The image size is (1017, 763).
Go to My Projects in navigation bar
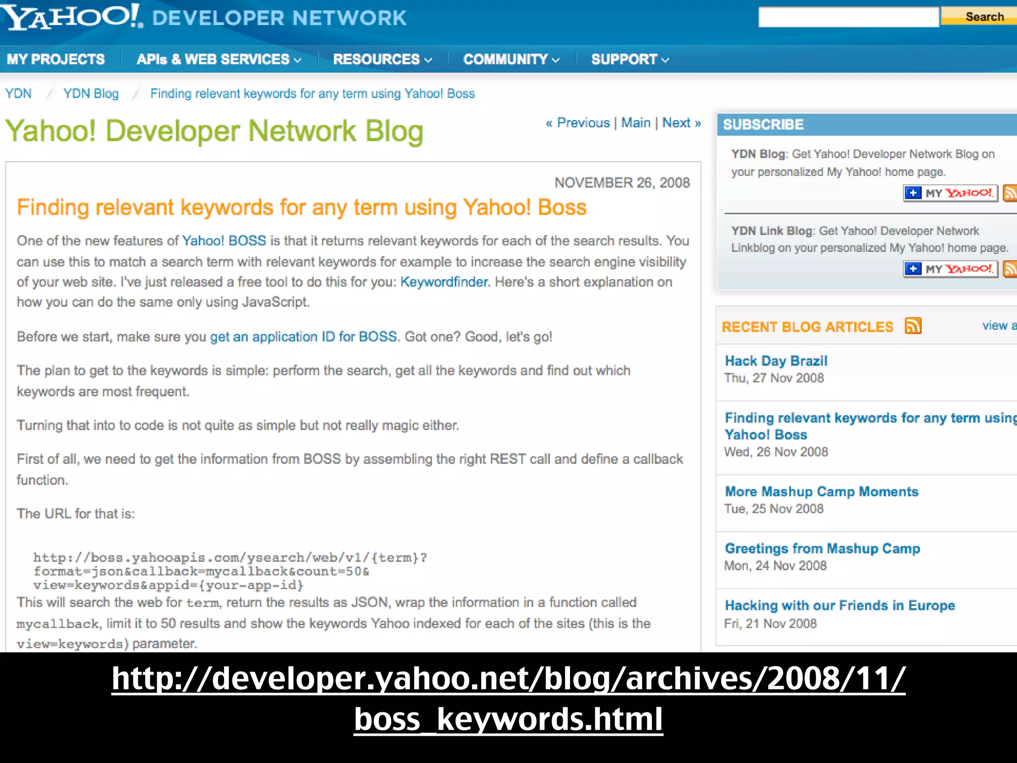(56, 59)
